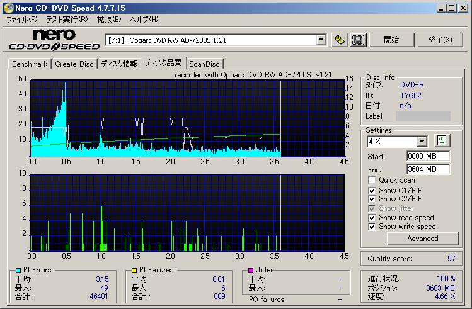The width and height of the screenshot is (472, 309).
Task: Open the ヘルプ(H) menu
Action: (144, 20)
